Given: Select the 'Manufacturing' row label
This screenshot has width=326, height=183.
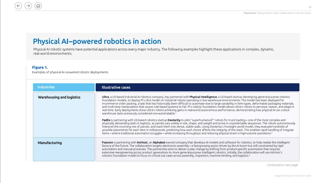Looking at the screenshot, I should (x=50, y=143).
